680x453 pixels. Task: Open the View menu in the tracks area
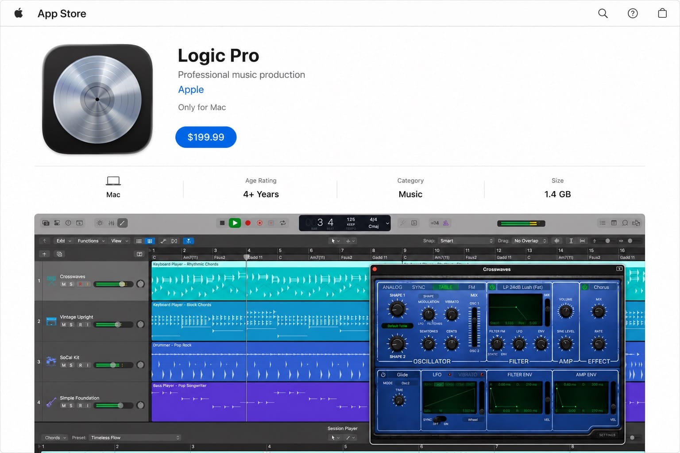pyautogui.click(x=120, y=241)
